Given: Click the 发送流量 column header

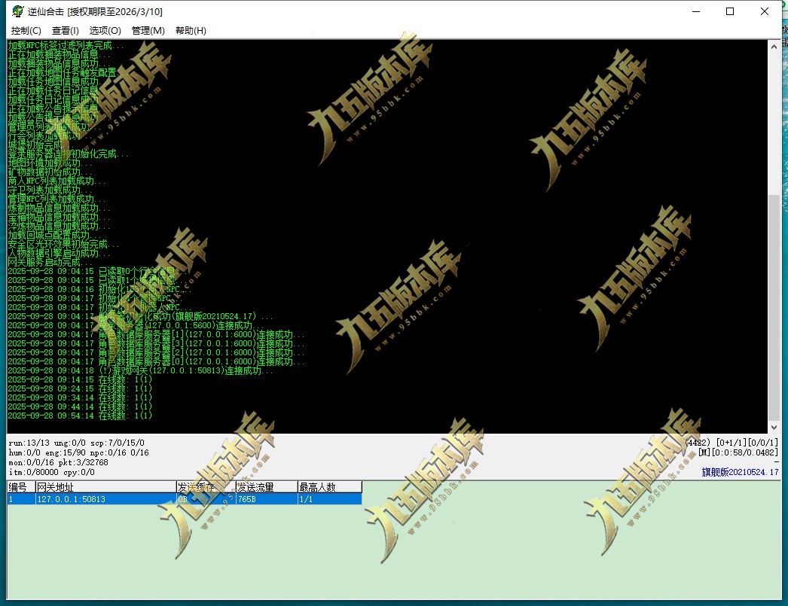Looking at the screenshot, I should (x=267, y=487).
